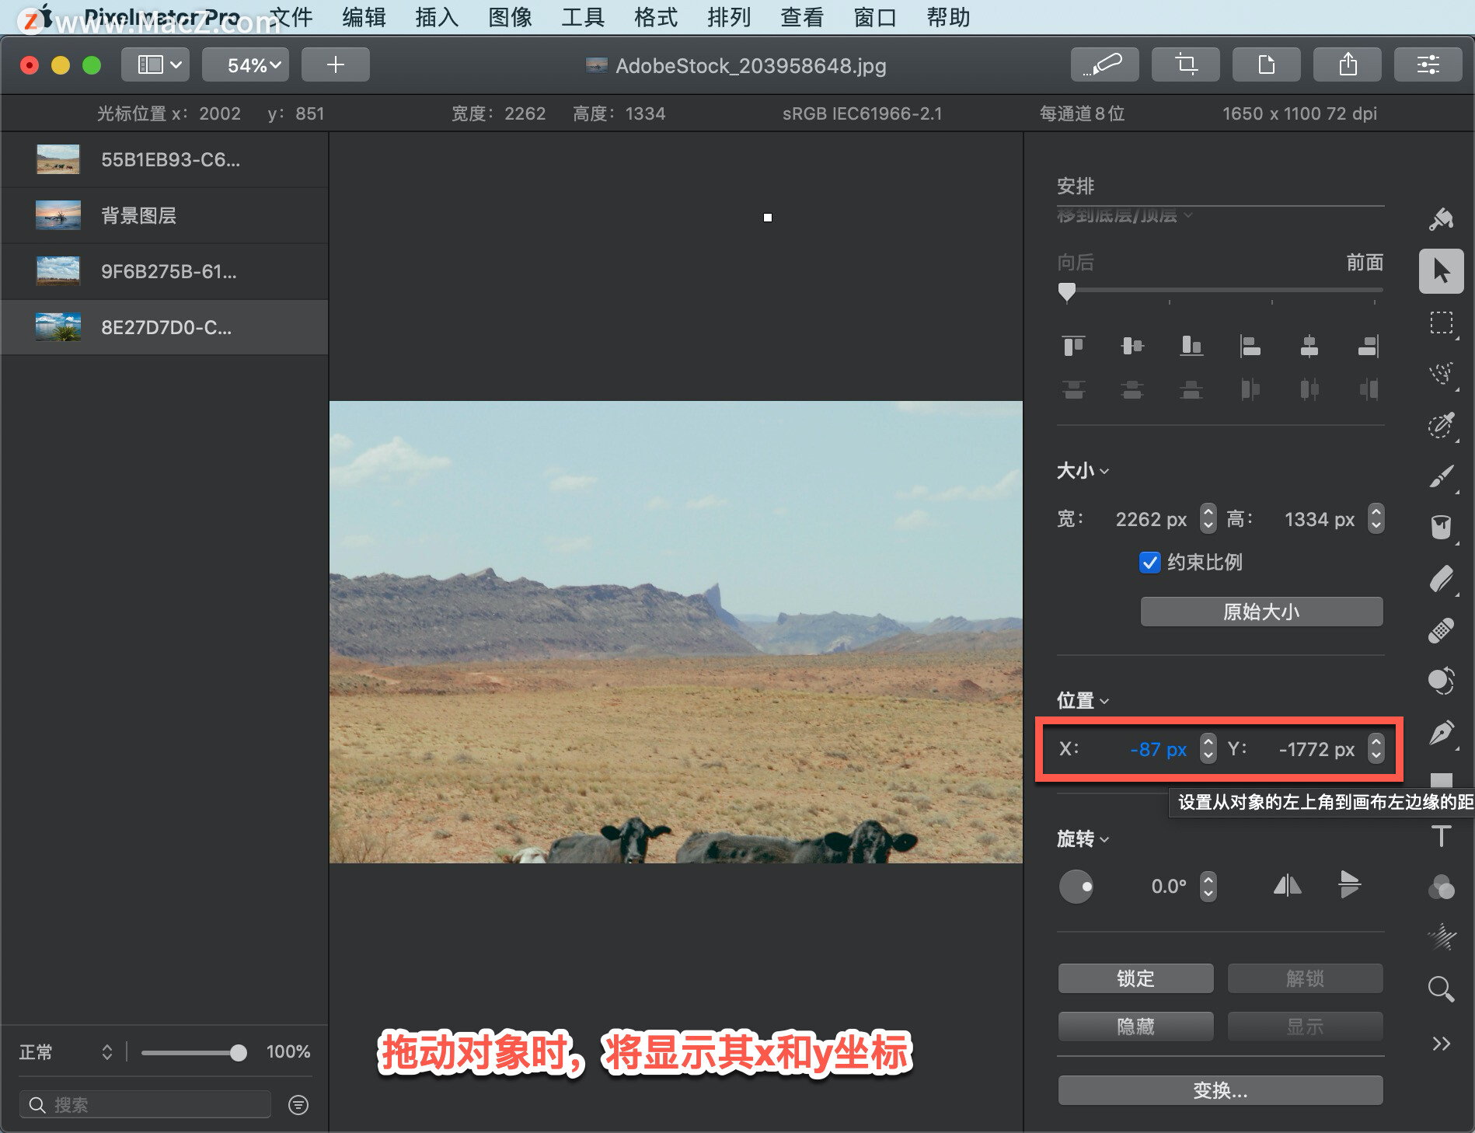Screen dimensions: 1475x1133
Task: Open the 54% zoom dropdown
Action: click(246, 64)
